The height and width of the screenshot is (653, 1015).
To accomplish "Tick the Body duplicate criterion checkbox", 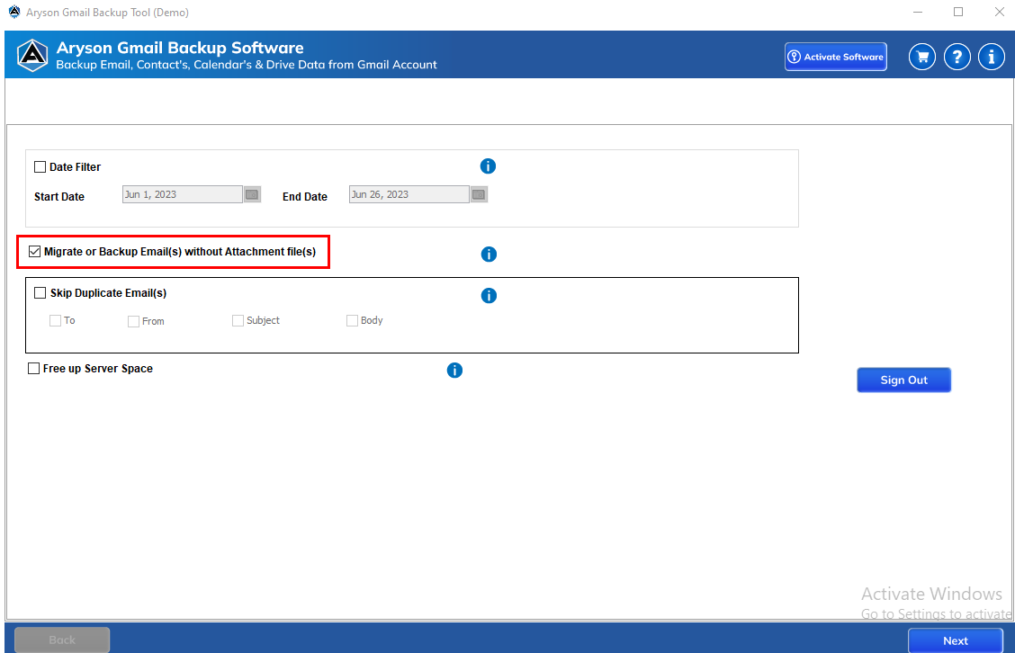I will click(352, 320).
